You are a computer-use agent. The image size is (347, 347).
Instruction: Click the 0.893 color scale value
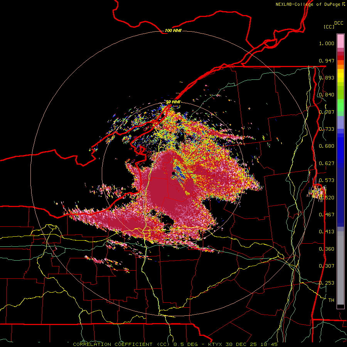[x=327, y=77]
